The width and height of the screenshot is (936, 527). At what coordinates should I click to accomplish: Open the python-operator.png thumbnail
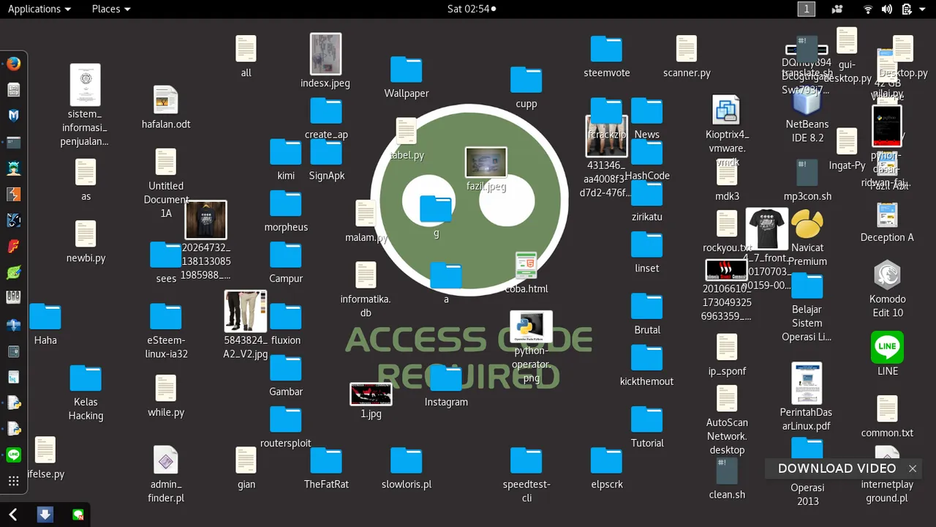(x=531, y=326)
